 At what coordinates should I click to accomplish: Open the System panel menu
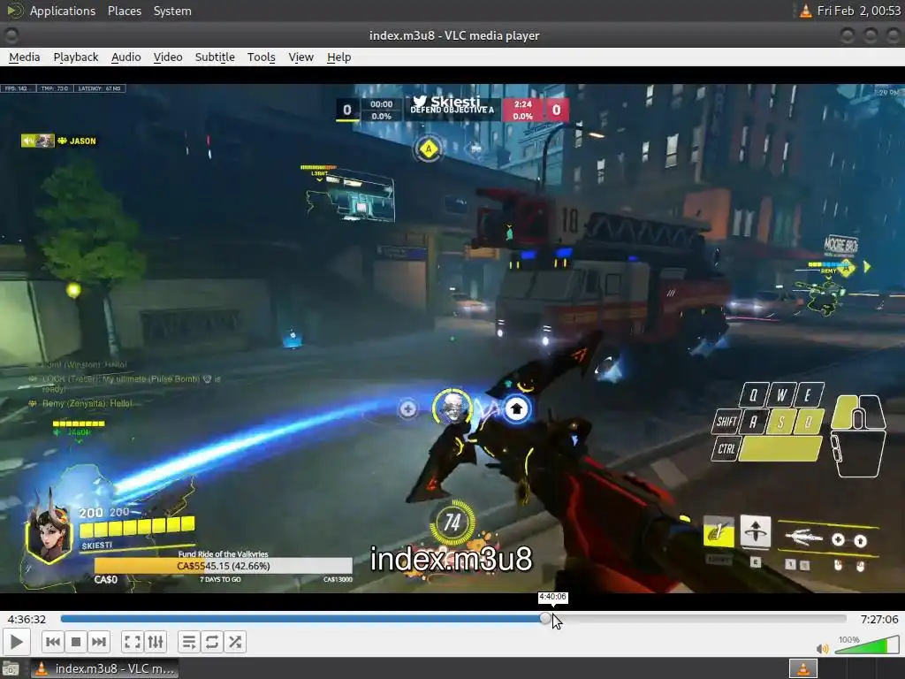click(x=172, y=11)
